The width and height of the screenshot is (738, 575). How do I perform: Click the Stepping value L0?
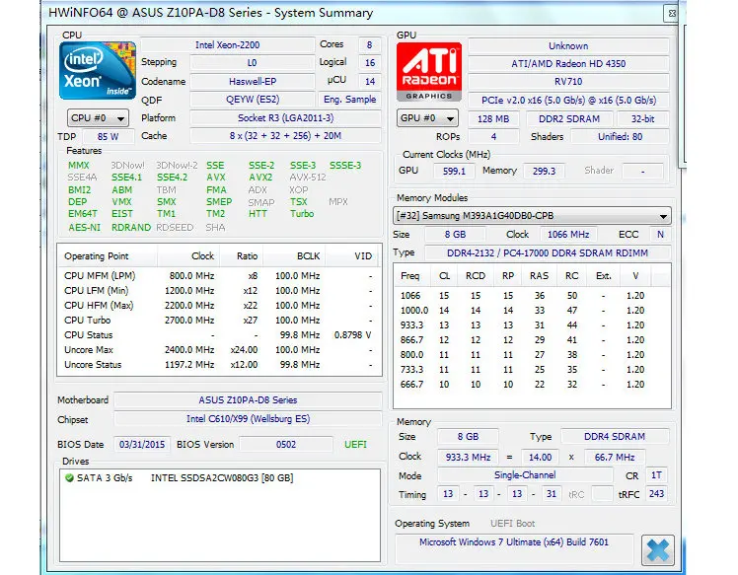(253, 62)
